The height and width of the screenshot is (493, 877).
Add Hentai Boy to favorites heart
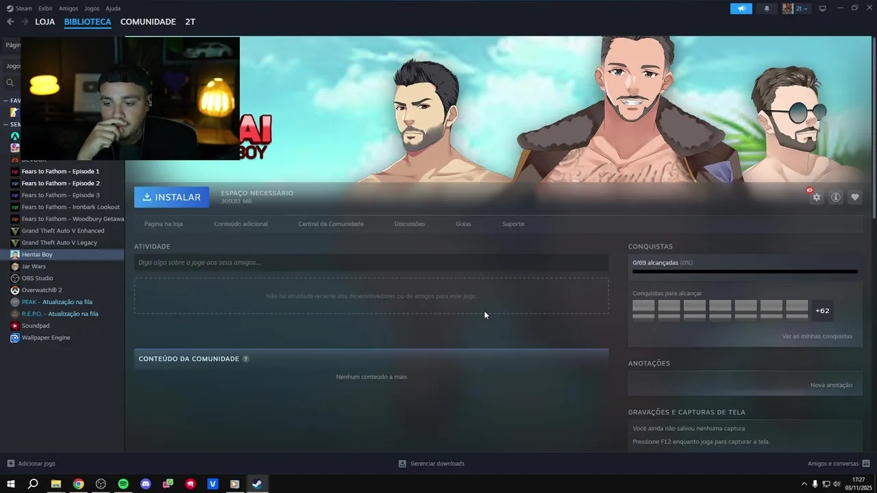[855, 197]
